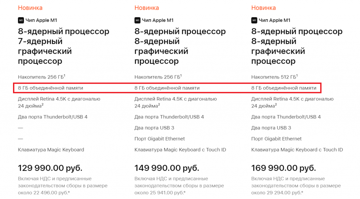Click the 7-ядерный графический процессор heading
Image resolution: width=360 pixels, height=199 pixels.
click(45, 51)
